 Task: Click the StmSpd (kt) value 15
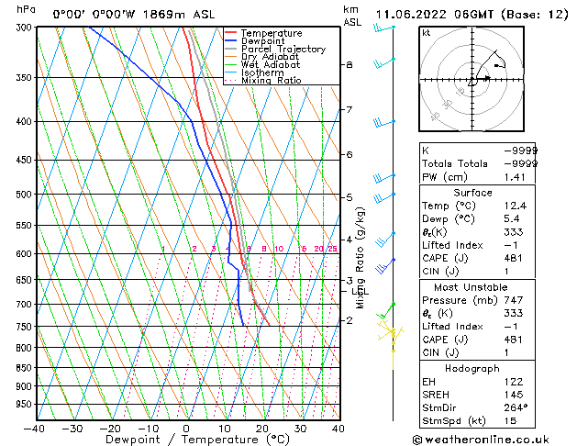point(510,421)
